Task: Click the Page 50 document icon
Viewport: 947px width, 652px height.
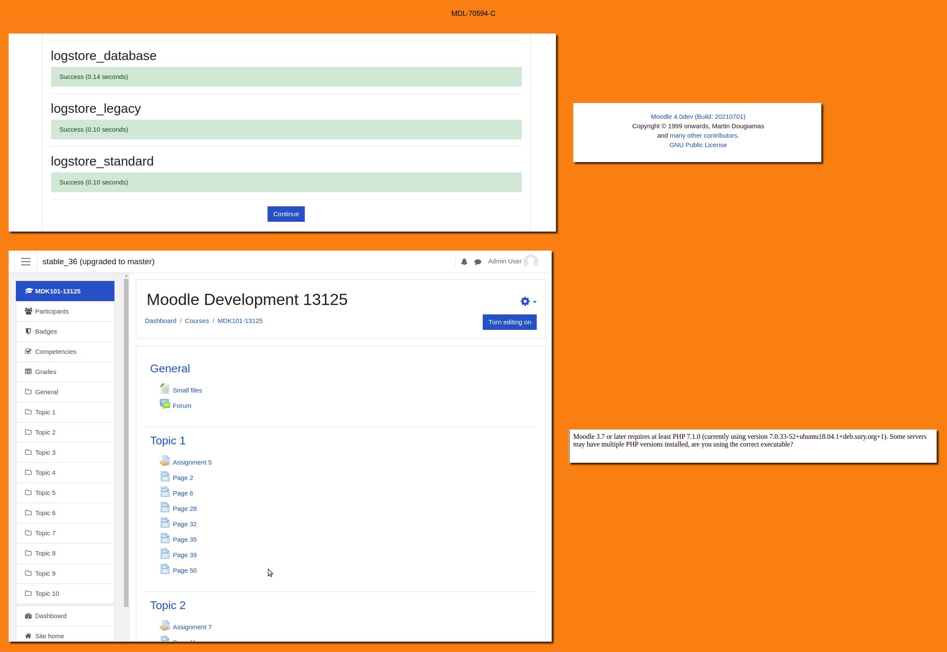Action: 165,569
